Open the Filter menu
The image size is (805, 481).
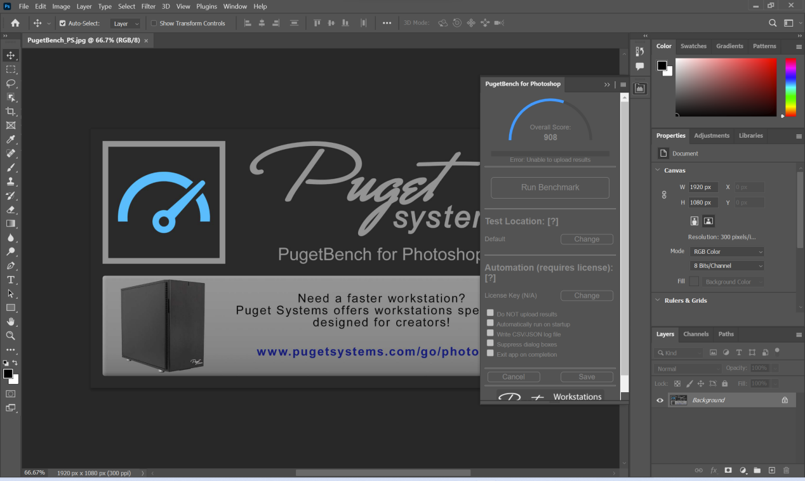149,6
